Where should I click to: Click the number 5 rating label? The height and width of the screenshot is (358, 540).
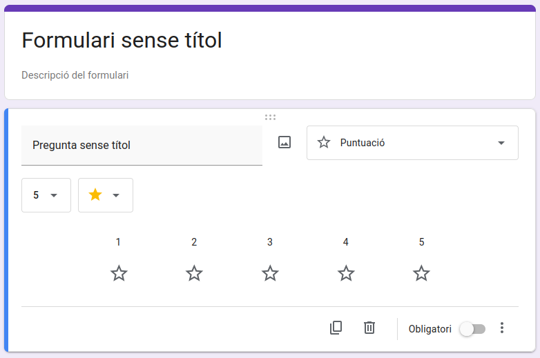click(x=421, y=242)
